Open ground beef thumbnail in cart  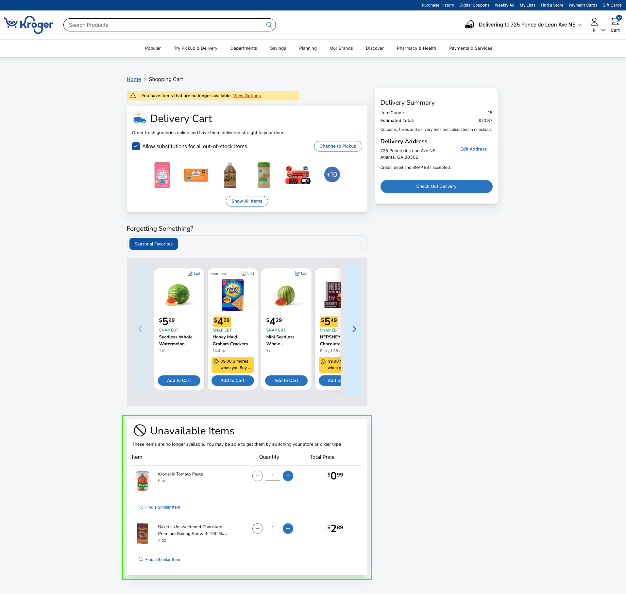pyautogui.click(x=298, y=175)
